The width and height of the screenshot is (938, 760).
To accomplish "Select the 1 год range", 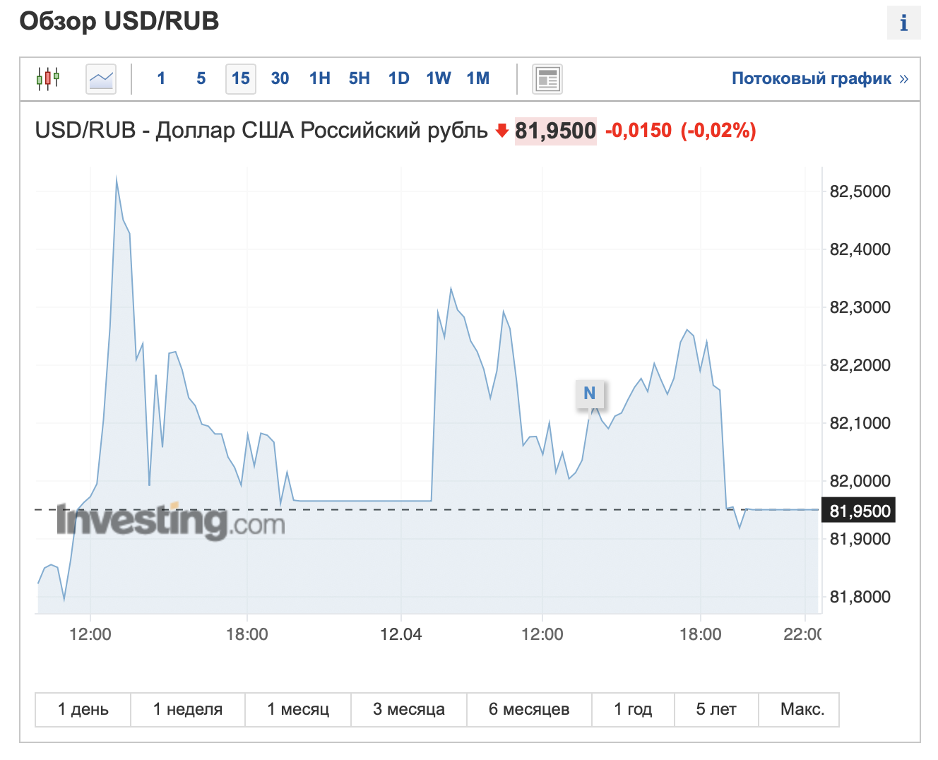I will coord(633,709).
